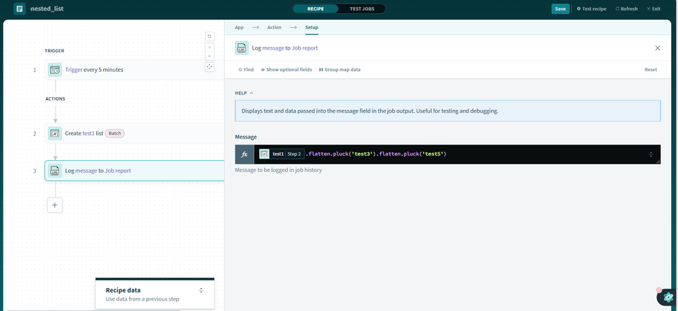This screenshot has height=311, width=678.
Task: Show optional fields
Action: click(x=286, y=70)
